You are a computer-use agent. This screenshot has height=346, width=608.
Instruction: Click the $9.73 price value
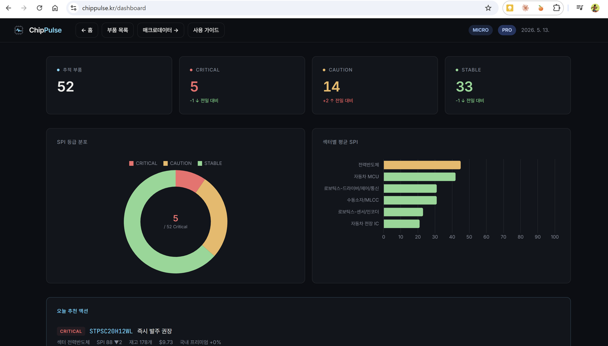(166, 342)
